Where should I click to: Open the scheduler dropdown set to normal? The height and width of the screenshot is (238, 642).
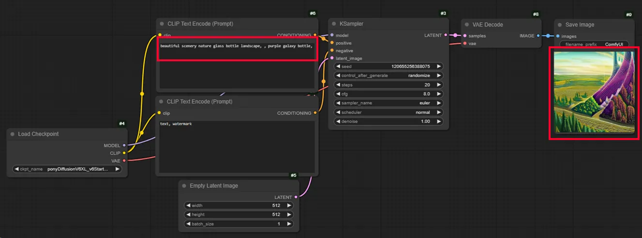(x=388, y=112)
